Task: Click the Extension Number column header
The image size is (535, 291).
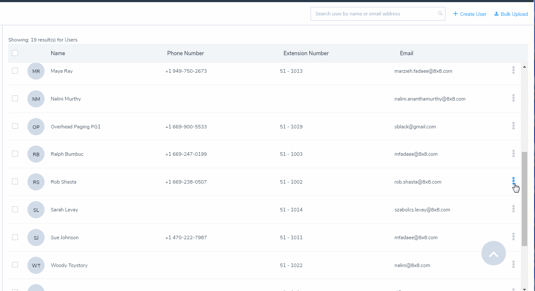Action: pyautogui.click(x=306, y=53)
